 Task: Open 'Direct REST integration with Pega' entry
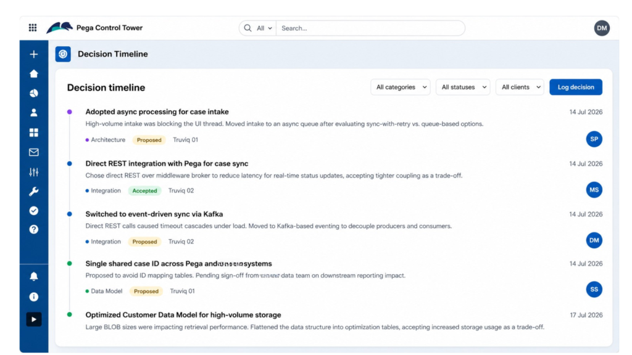tap(167, 163)
